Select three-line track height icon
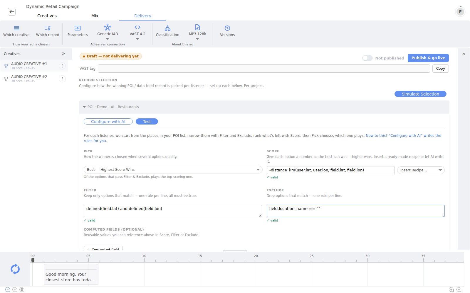The width and height of the screenshot is (470, 293). pyautogui.click(x=22, y=289)
